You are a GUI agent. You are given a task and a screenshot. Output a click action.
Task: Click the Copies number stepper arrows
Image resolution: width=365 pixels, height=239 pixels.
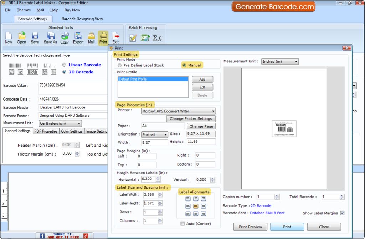277,197
